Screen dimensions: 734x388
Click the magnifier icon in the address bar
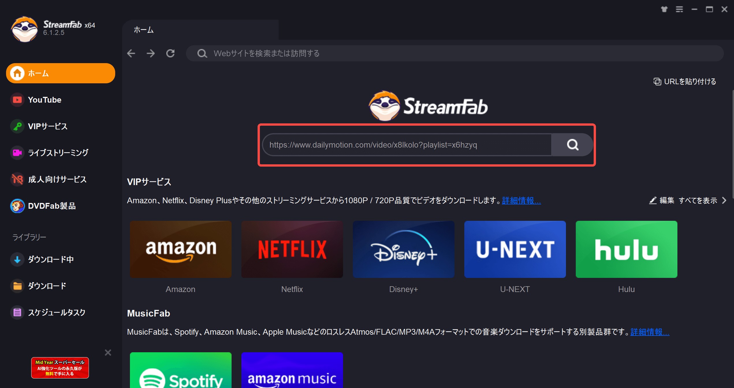click(202, 53)
